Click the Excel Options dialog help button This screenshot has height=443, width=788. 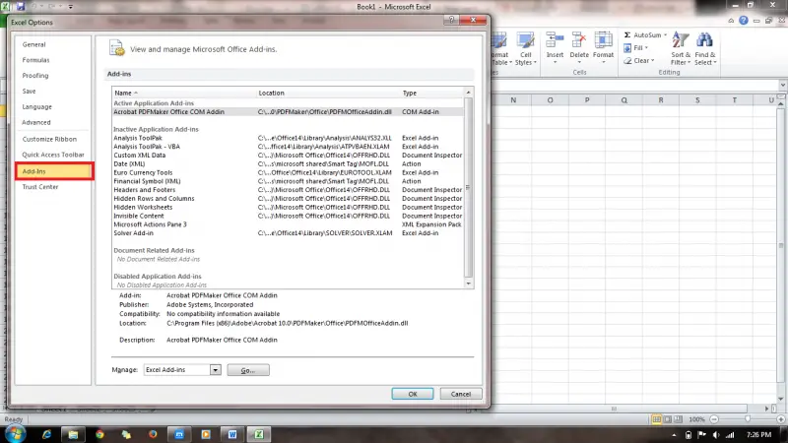tap(451, 20)
